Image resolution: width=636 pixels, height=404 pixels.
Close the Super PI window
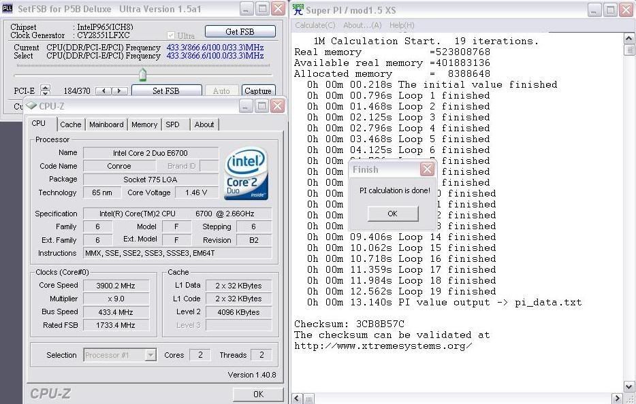coord(626,10)
